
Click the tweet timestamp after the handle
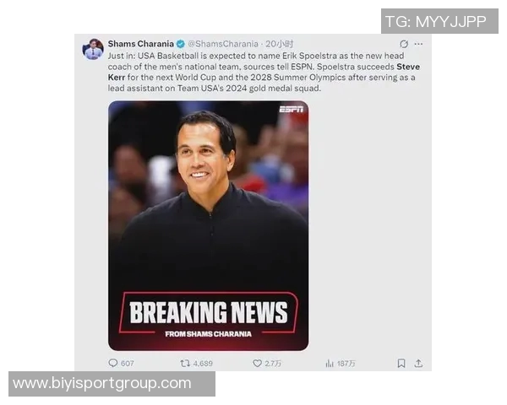[280, 44]
